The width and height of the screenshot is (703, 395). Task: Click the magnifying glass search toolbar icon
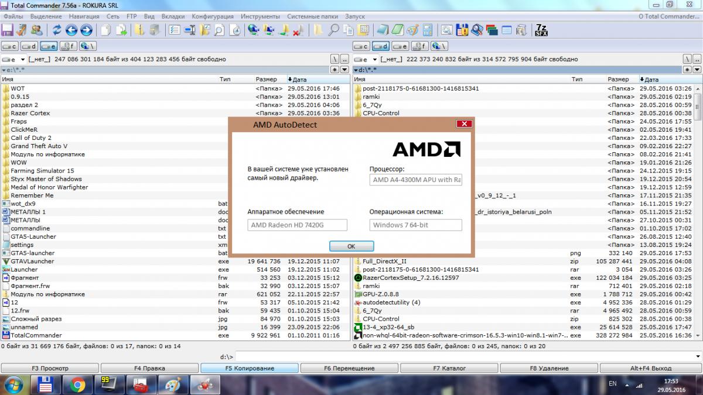[x=333, y=30]
